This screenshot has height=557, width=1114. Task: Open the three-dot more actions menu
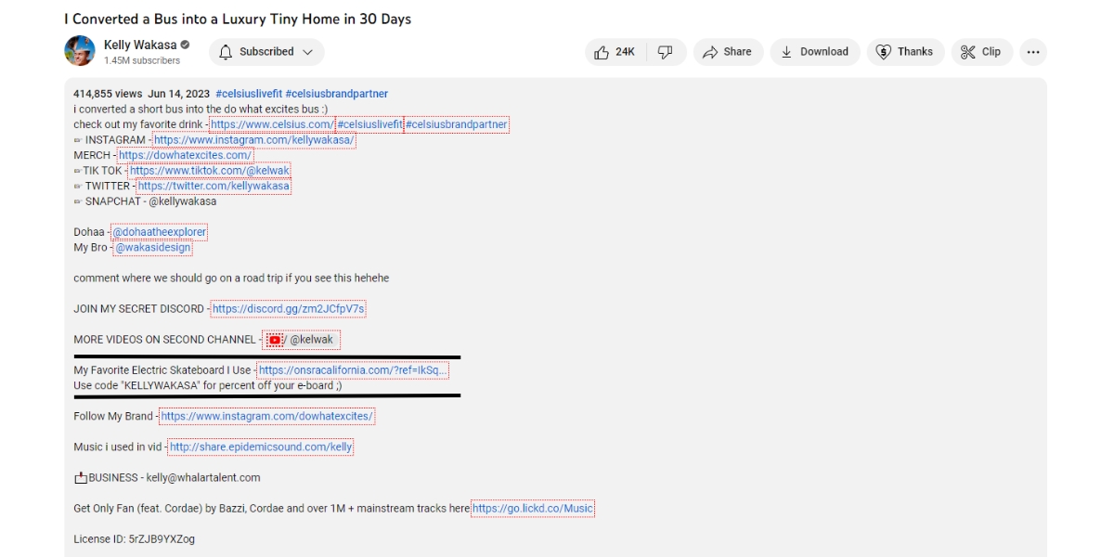[1033, 52]
